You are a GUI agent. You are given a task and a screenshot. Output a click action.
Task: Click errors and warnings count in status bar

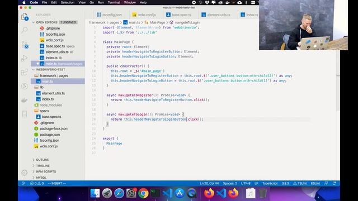37,183
